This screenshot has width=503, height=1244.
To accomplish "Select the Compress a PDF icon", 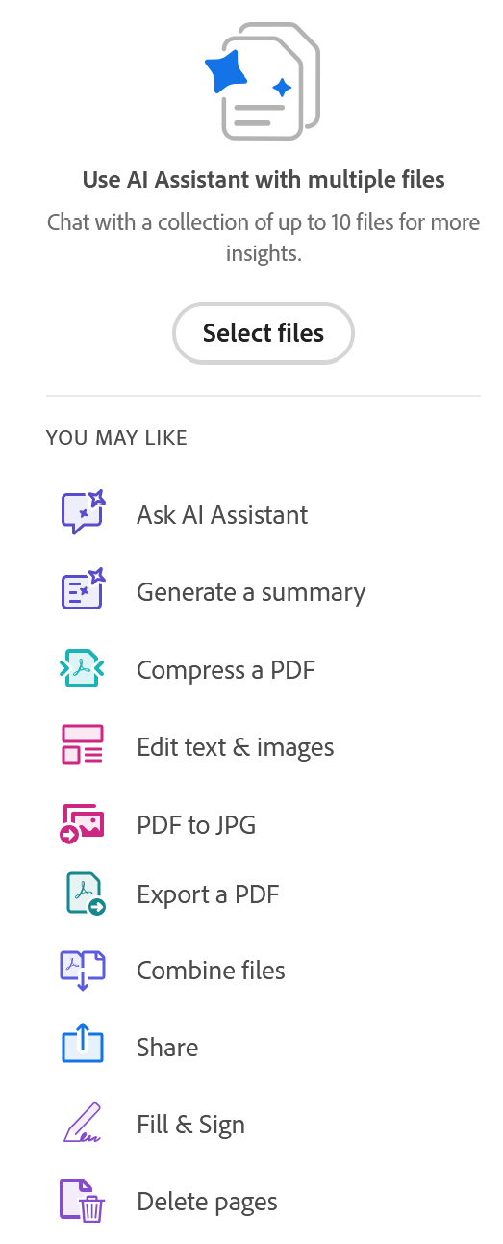I will [83, 668].
